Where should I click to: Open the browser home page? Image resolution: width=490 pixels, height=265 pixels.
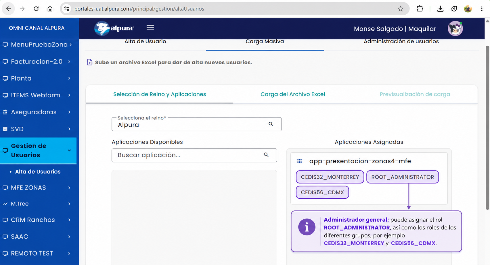pyautogui.click(x=50, y=9)
